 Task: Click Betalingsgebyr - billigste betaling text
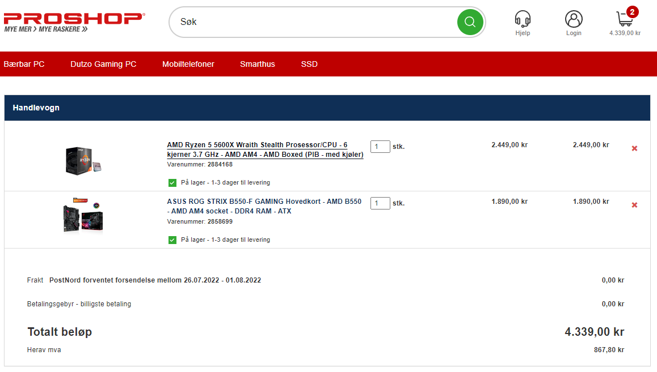pyautogui.click(x=79, y=304)
